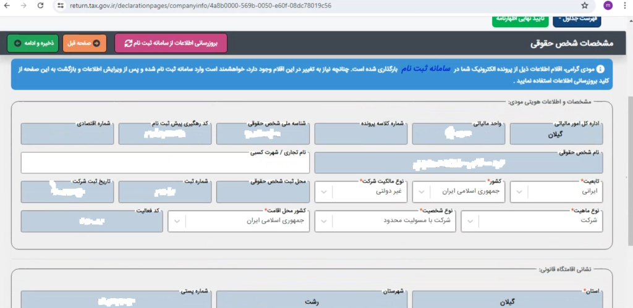Click the 'اداره کل امور مالیاتی' field showing گیلان

(x=556, y=134)
